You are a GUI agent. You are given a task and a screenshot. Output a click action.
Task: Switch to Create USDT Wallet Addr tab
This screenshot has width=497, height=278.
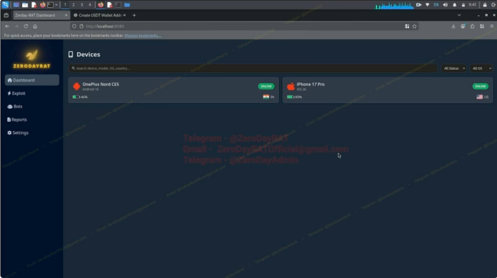coord(99,15)
